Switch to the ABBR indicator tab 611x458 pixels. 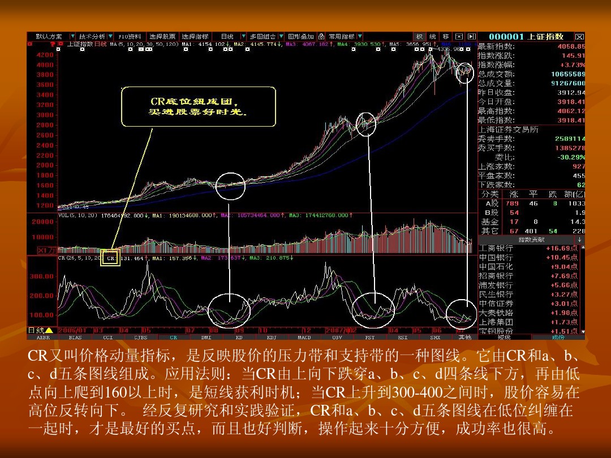tap(43, 337)
